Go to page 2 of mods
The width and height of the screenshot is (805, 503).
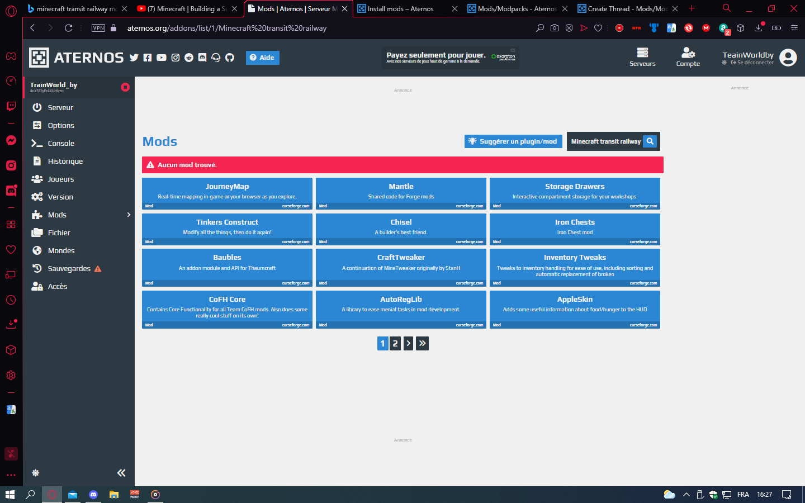click(395, 343)
